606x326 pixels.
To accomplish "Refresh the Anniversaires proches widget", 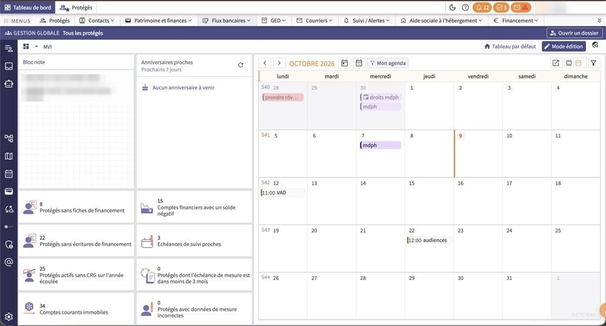I will (x=241, y=65).
